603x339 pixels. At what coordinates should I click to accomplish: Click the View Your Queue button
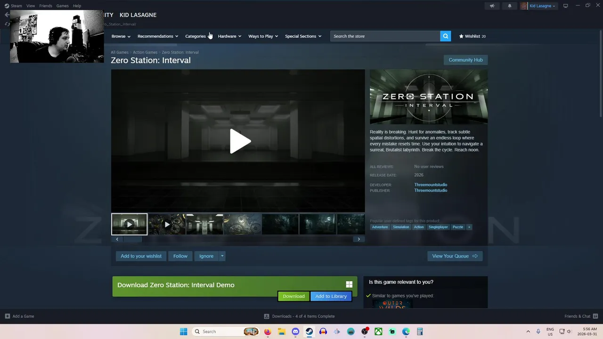pyautogui.click(x=455, y=256)
